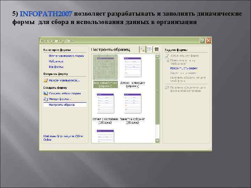The height and width of the screenshot is (188, 251).
Task: Click the Запрос на поездку caption text
Action: pyautogui.click(x=132, y=85)
